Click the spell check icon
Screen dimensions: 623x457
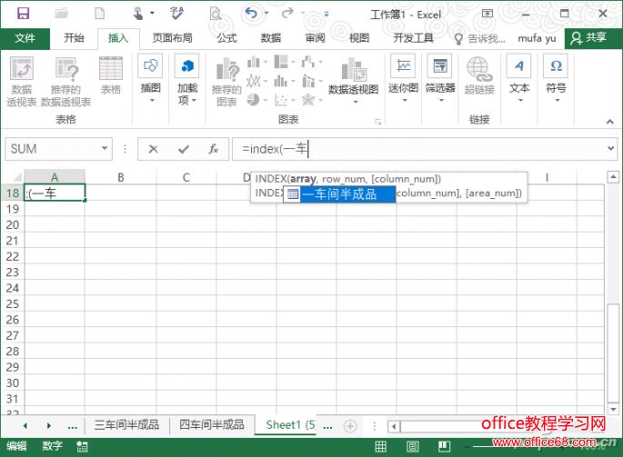pos(176,13)
